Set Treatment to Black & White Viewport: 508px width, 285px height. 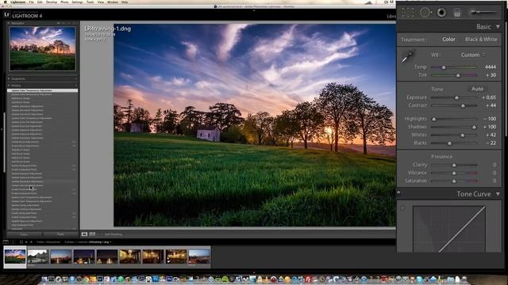pyautogui.click(x=481, y=40)
